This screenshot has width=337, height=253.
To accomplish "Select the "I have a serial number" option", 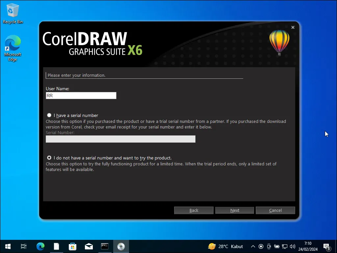I will [49, 115].
